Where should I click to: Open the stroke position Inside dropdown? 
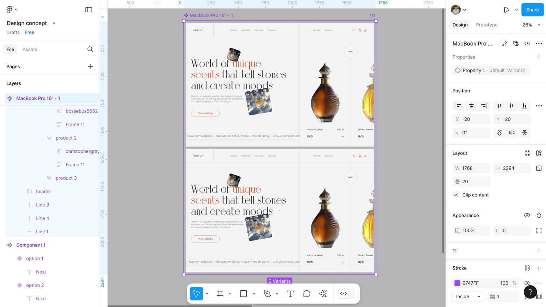click(468, 296)
